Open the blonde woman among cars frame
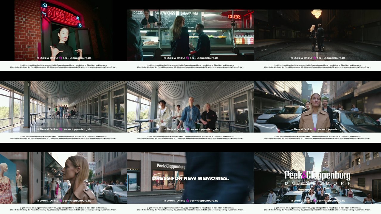 (317, 107)
